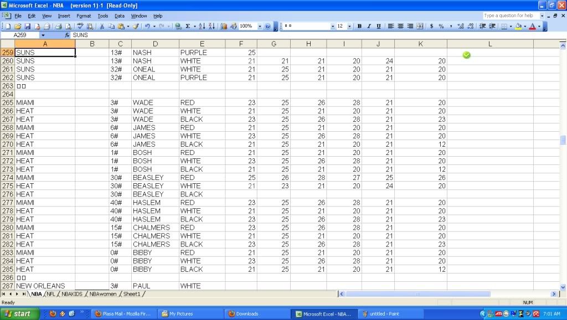Copy the selected cell
Image resolution: width=567 pixels, height=320 pixels.
click(111, 27)
